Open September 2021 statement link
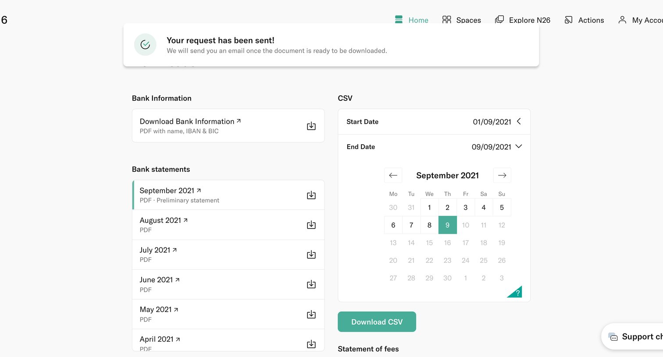The width and height of the screenshot is (663, 357). (170, 191)
